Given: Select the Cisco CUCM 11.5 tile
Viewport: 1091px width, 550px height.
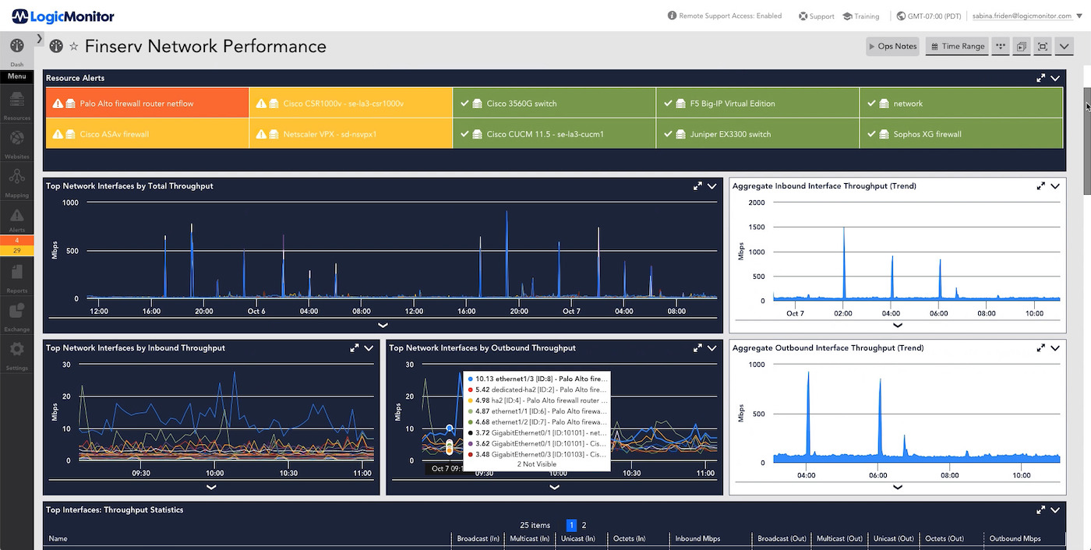Looking at the screenshot, I should pyautogui.click(x=554, y=133).
